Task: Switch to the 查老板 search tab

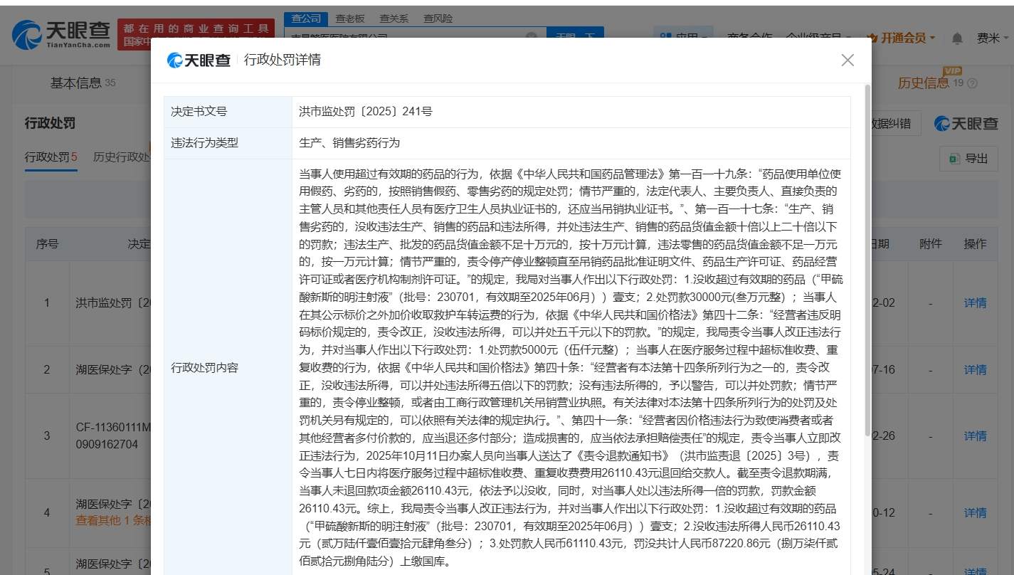Action: [x=350, y=19]
